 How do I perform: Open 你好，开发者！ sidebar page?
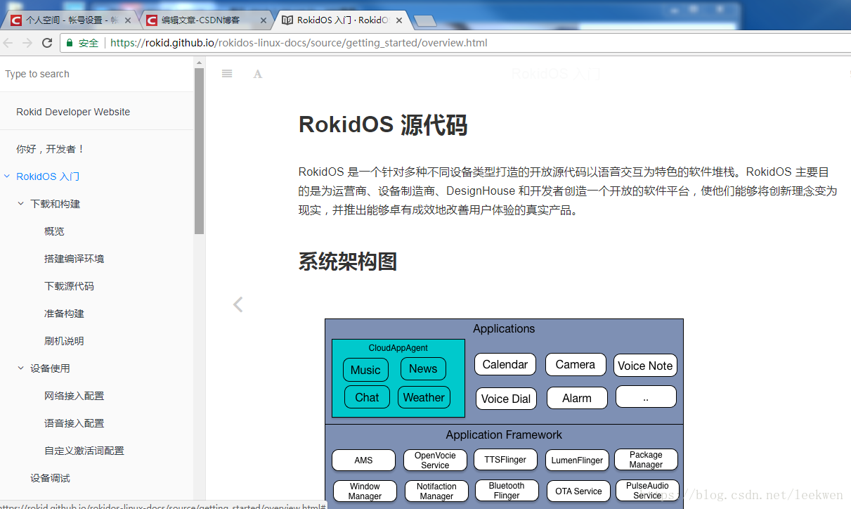click(51, 149)
